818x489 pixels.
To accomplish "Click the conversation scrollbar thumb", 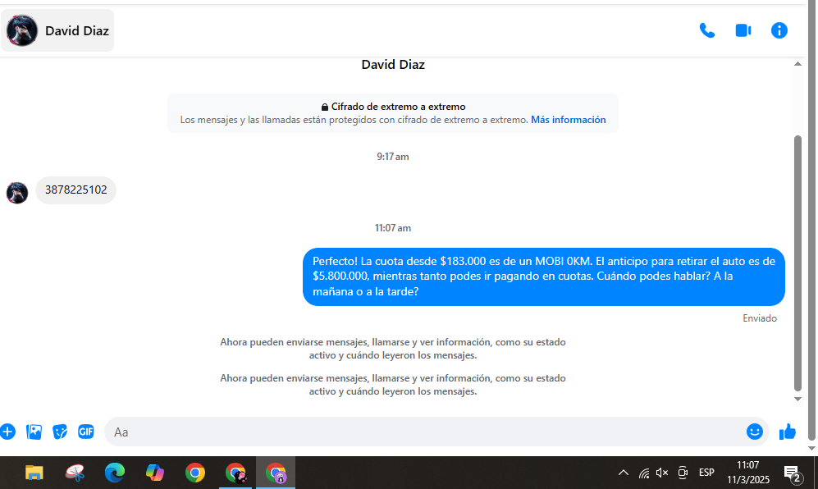I will [797, 263].
